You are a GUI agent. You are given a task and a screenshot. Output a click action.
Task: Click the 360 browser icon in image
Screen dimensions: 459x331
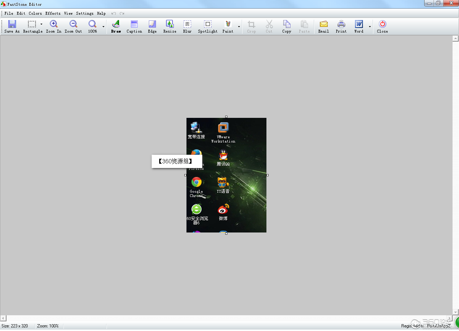click(196, 209)
